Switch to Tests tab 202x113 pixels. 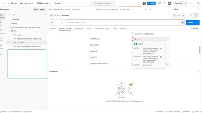(114, 29)
